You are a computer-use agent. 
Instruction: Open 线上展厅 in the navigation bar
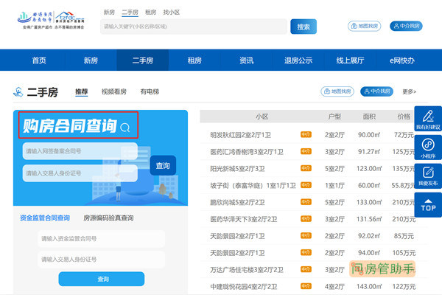(x=350, y=60)
